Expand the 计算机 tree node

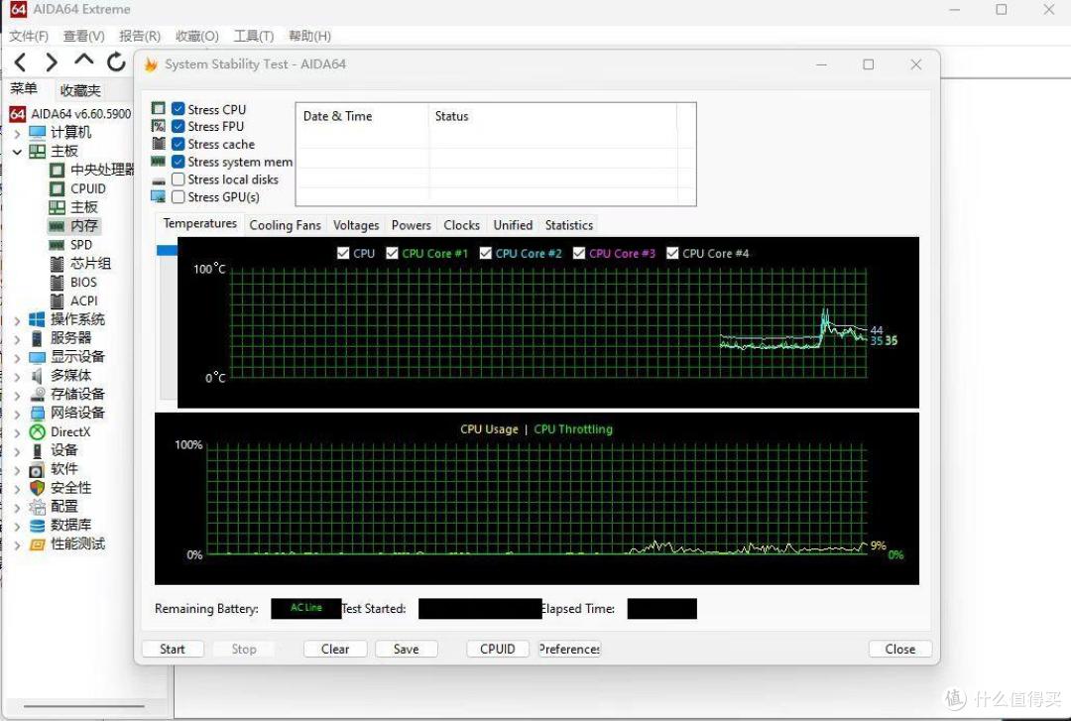coord(17,133)
